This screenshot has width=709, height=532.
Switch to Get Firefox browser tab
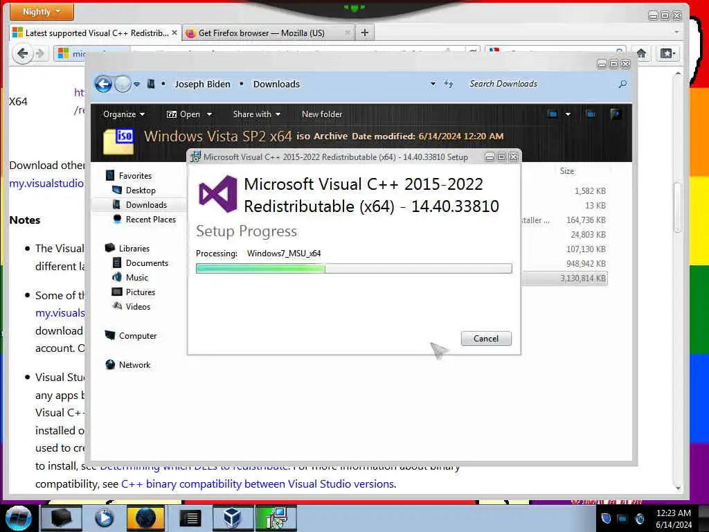(x=268, y=33)
